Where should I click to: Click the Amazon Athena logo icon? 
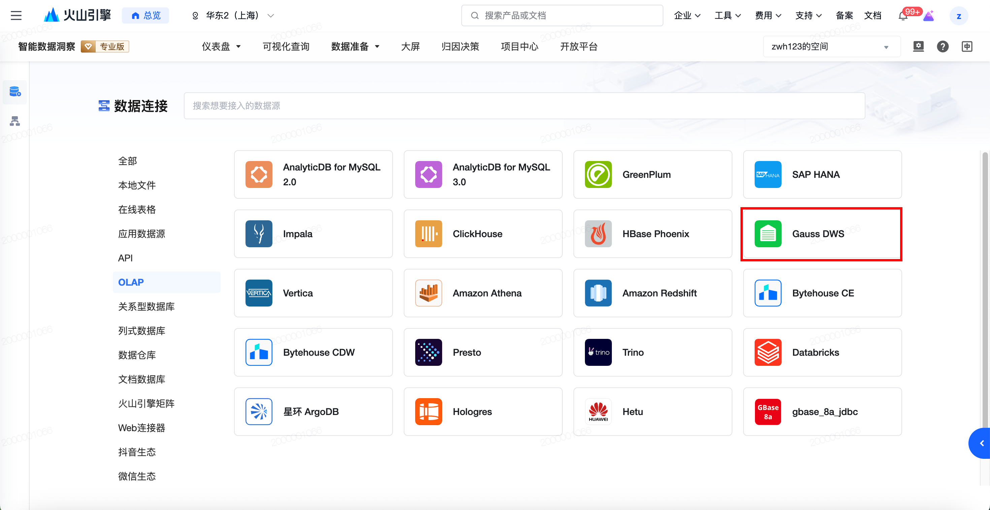tap(429, 293)
